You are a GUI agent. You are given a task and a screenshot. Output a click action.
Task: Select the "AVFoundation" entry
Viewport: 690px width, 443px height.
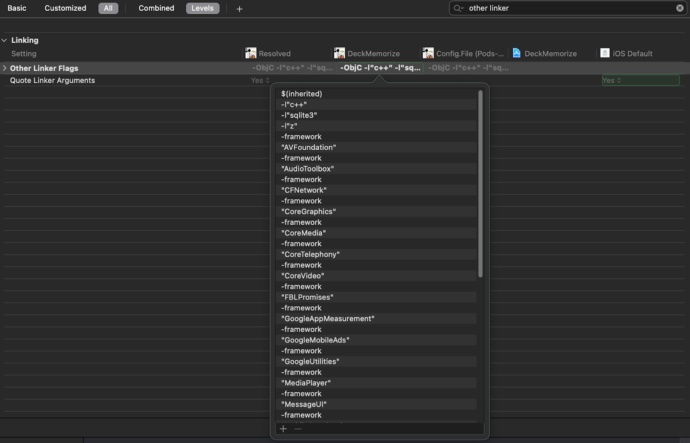coord(376,147)
